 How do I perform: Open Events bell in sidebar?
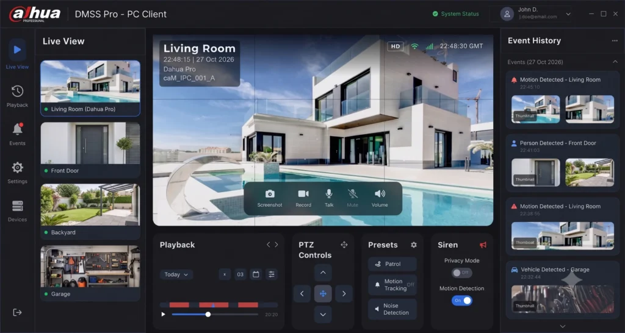point(17,134)
